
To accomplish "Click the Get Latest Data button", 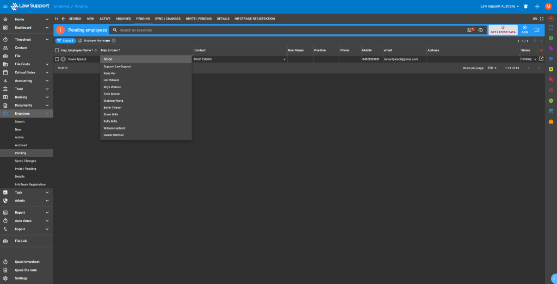I will [503, 30].
